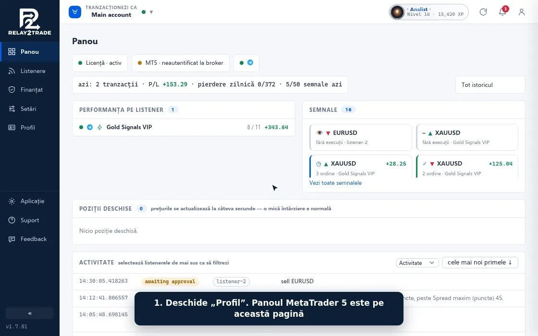Click the awaiting approval status badge
Image resolution: width=538 pixels, height=336 pixels.
click(x=170, y=281)
